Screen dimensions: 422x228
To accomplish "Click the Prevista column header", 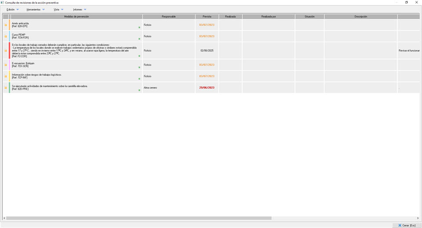I will [207, 17].
